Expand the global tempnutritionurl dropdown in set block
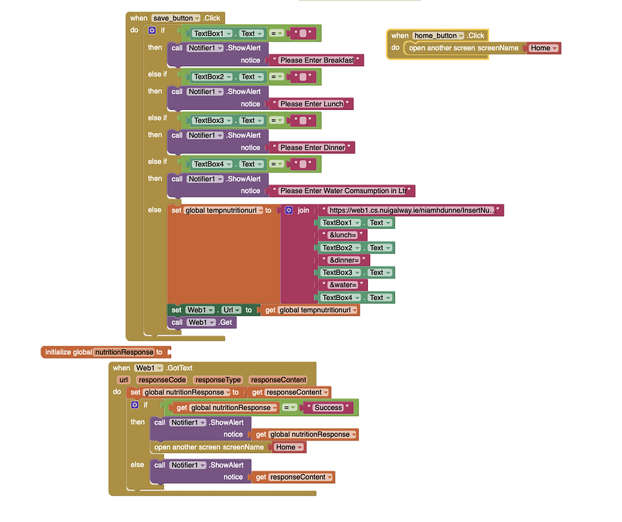Viewport: 622px width, 522px height. [x=260, y=210]
